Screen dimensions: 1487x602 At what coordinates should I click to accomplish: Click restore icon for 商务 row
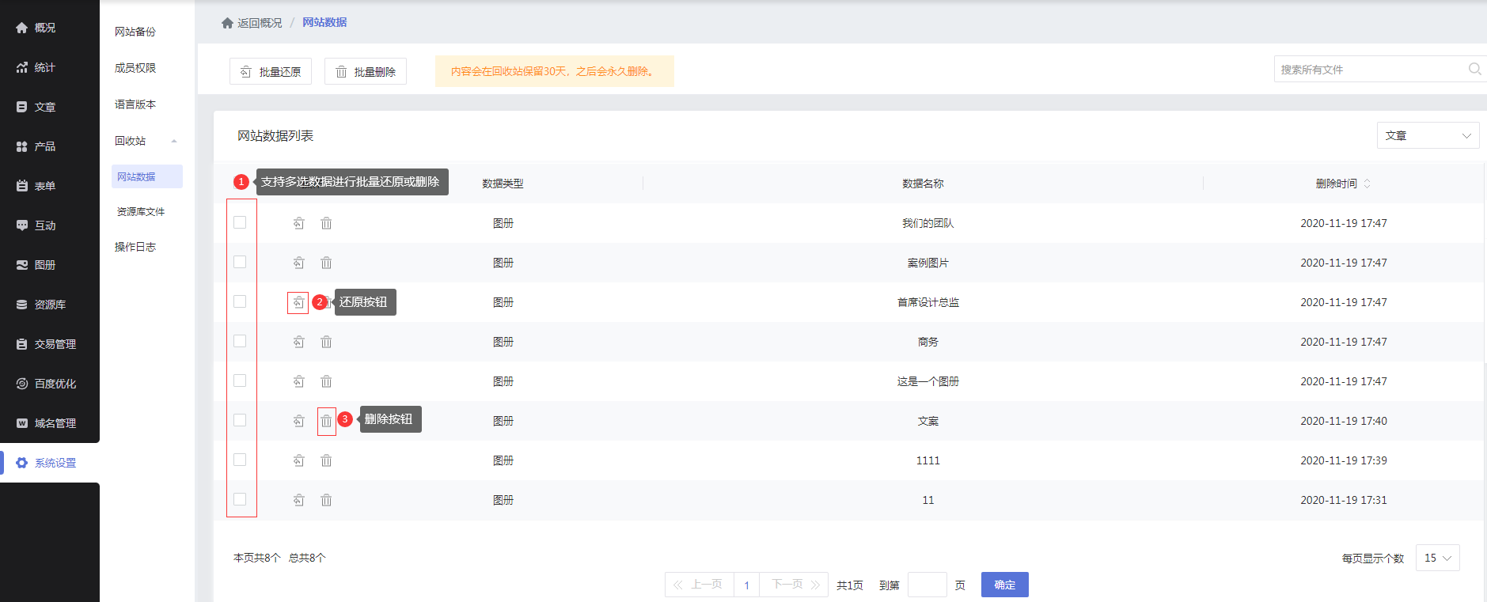point(298,342)
